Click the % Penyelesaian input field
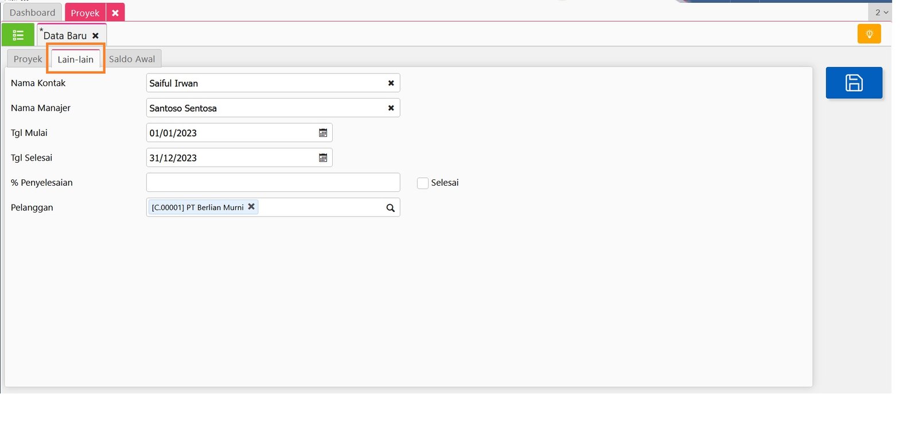The image size is (918, 424). 273,183
